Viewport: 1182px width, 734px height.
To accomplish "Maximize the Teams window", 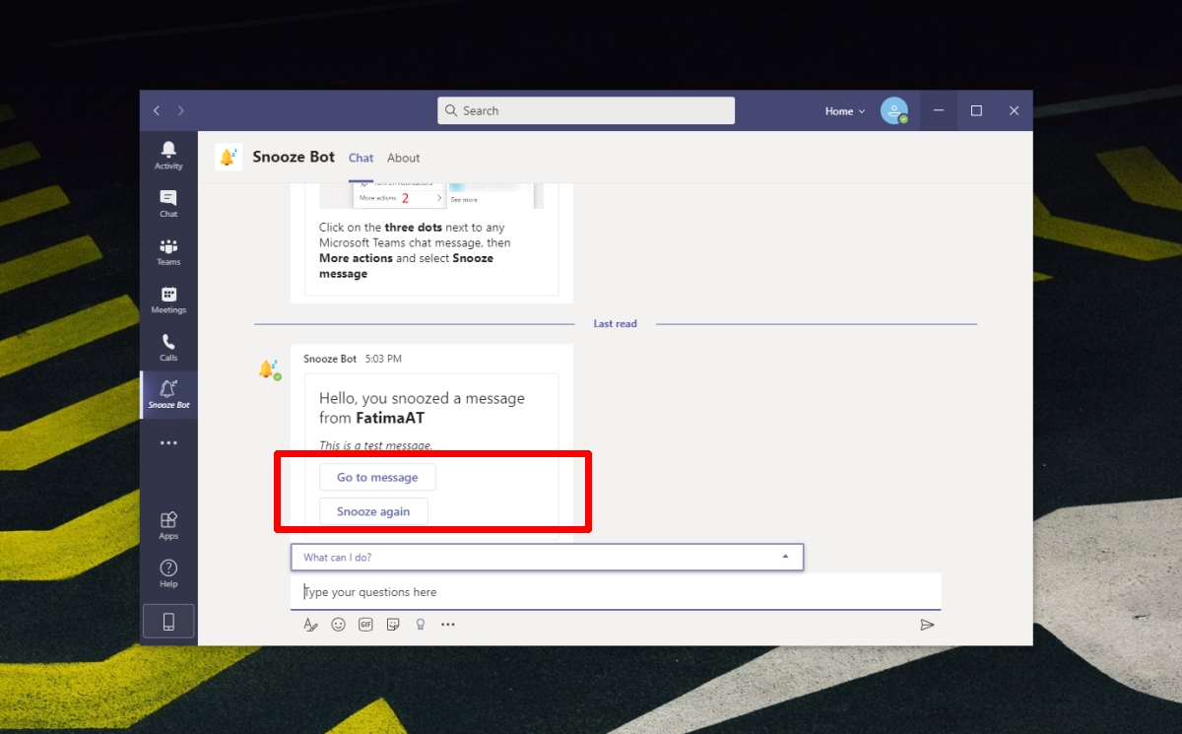I will [976, 111].
